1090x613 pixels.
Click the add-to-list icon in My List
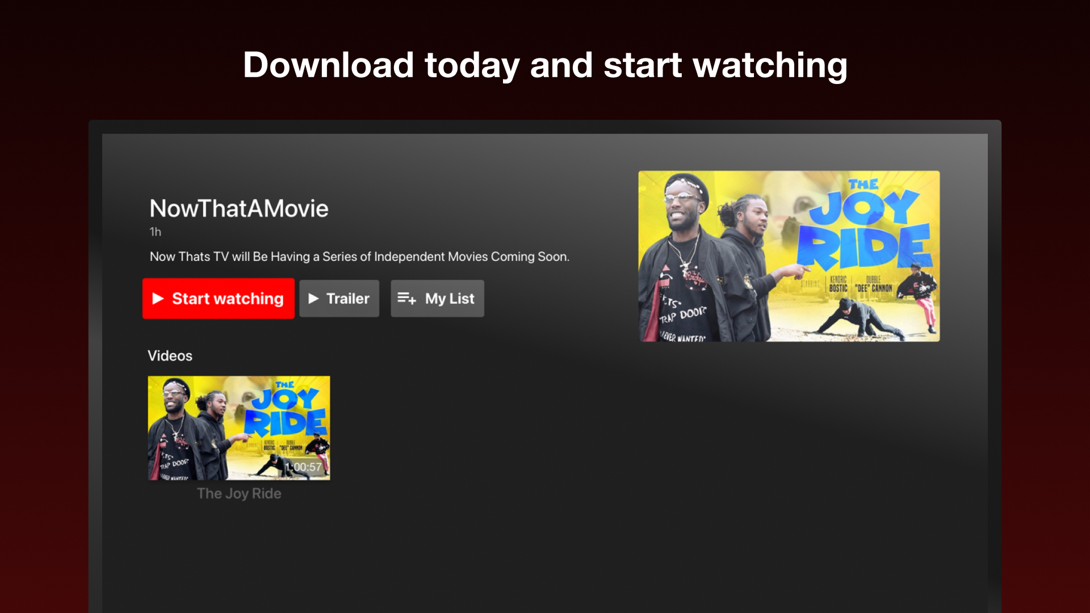(x=406, y=299)
